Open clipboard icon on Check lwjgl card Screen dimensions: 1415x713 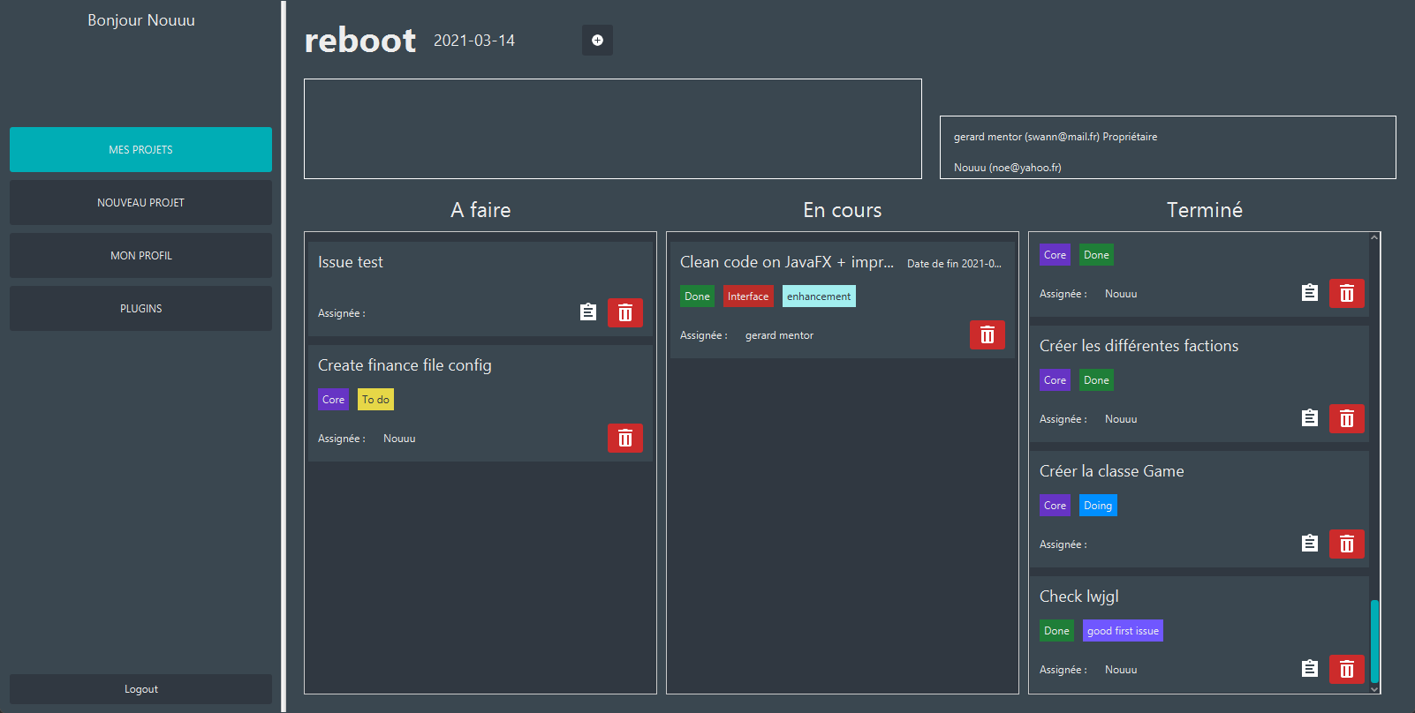(1310, 669)
